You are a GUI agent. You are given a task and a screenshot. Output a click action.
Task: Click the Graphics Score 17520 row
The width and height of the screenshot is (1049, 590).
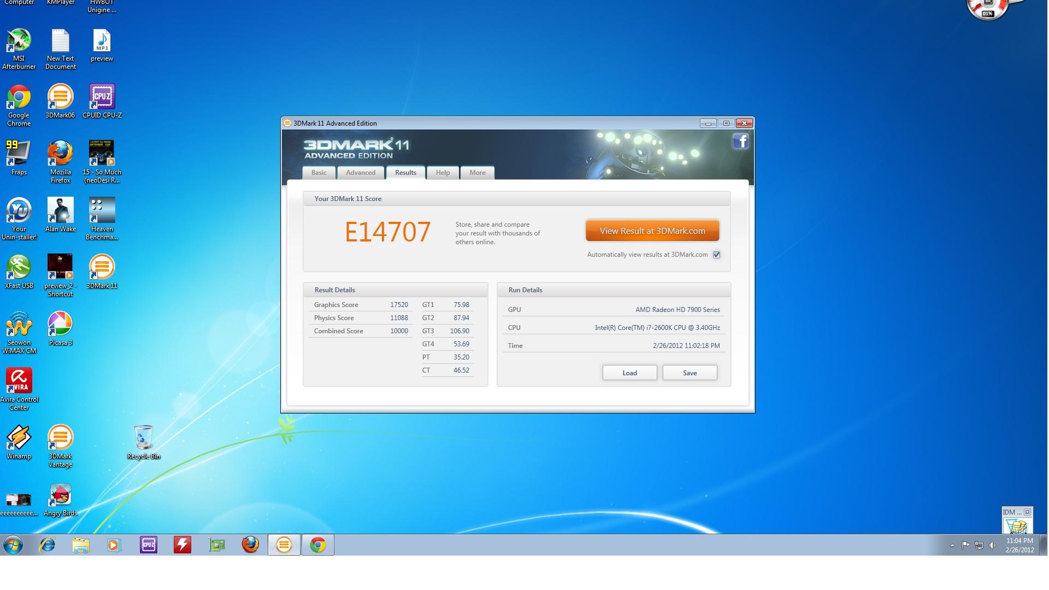click(361, 305)
